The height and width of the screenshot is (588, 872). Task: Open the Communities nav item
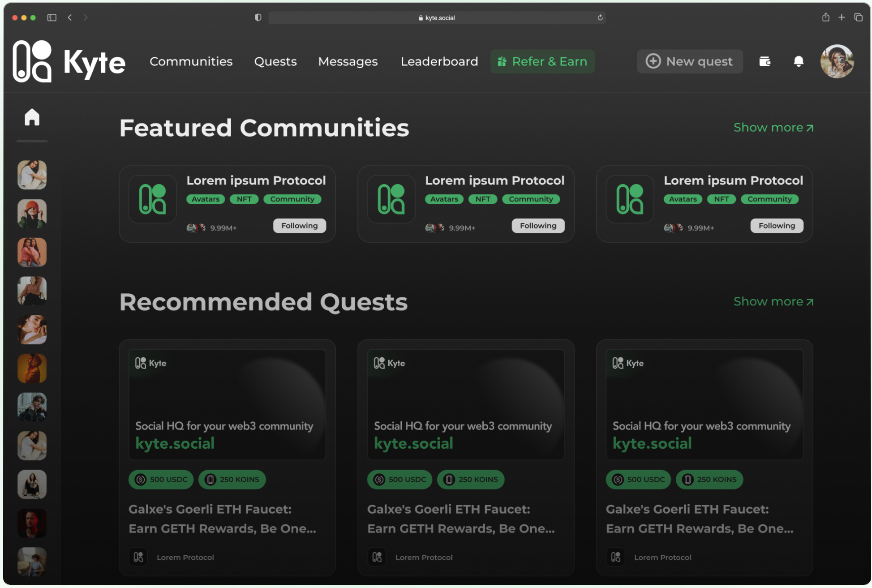click(191, 61)
